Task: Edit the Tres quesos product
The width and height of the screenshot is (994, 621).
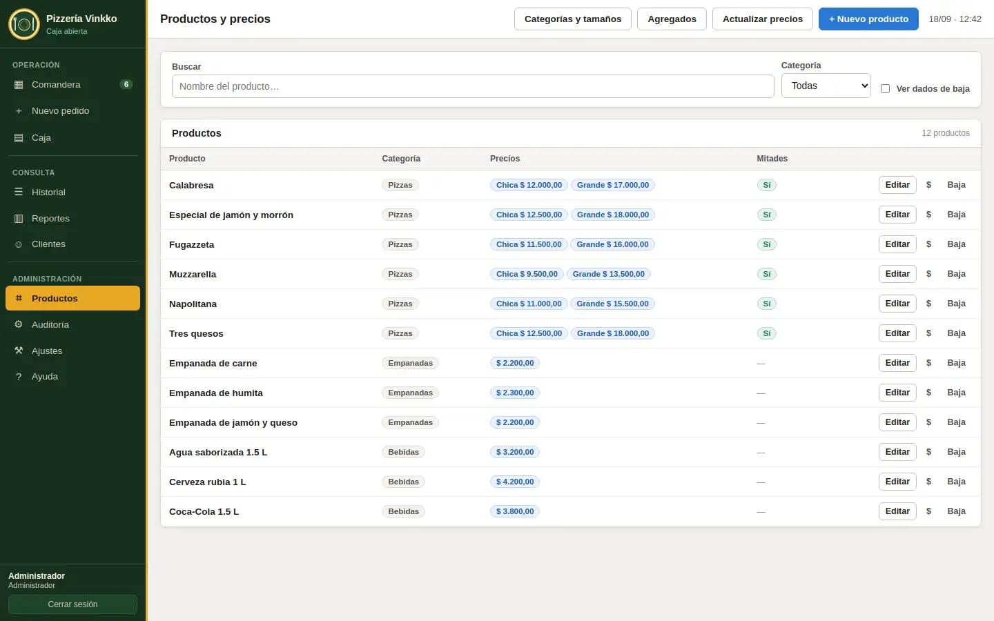Action: click(x=897, y=333)
